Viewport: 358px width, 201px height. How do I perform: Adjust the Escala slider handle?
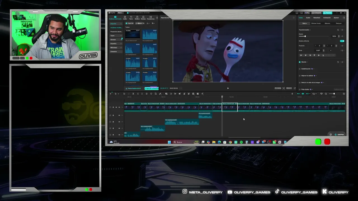click(x=305, y=36)
